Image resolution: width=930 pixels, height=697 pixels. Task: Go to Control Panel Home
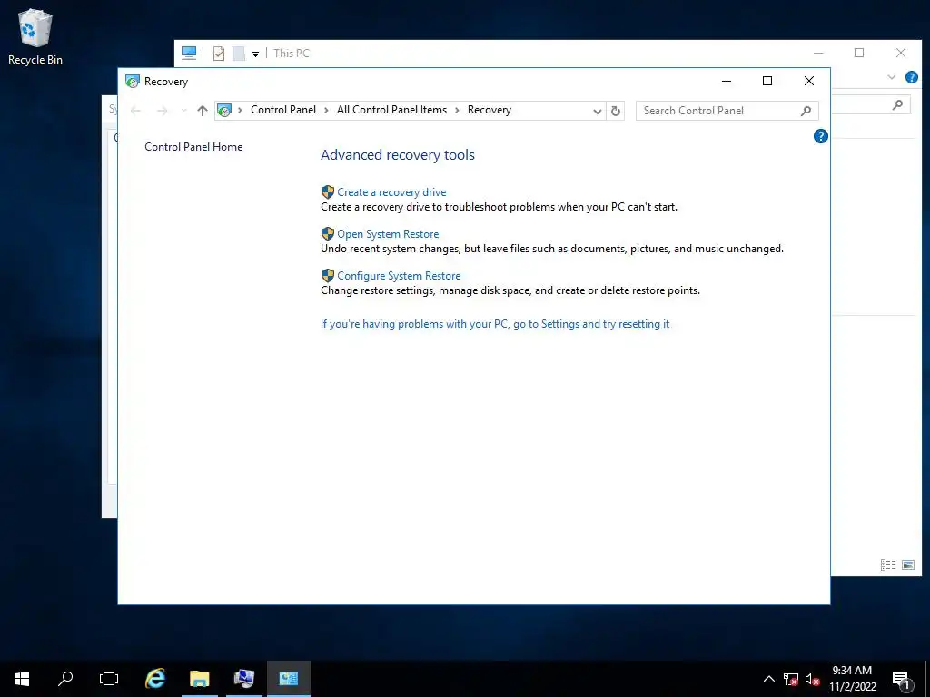point(193,147)
